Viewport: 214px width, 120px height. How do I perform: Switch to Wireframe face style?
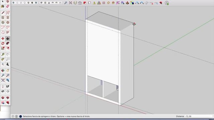[x=21, y=3]
